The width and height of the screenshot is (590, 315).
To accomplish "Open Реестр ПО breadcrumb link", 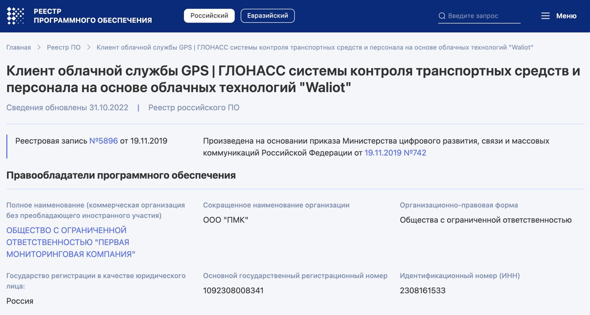I will pos(64,47).
